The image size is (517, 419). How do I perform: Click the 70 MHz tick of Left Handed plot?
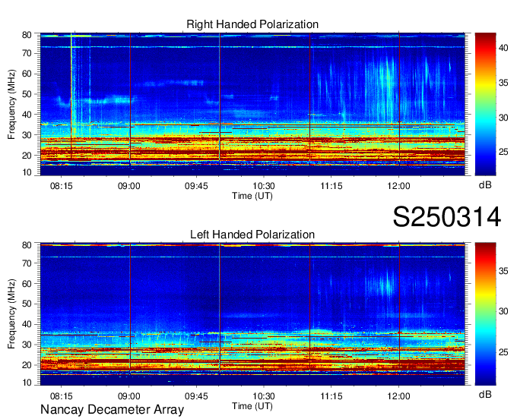[27, 263]
